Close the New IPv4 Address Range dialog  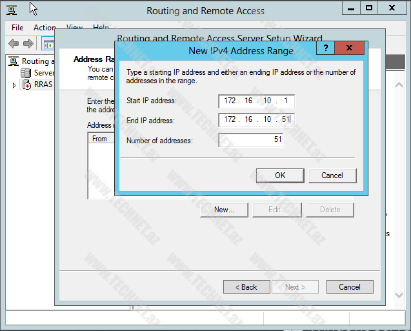349,49
